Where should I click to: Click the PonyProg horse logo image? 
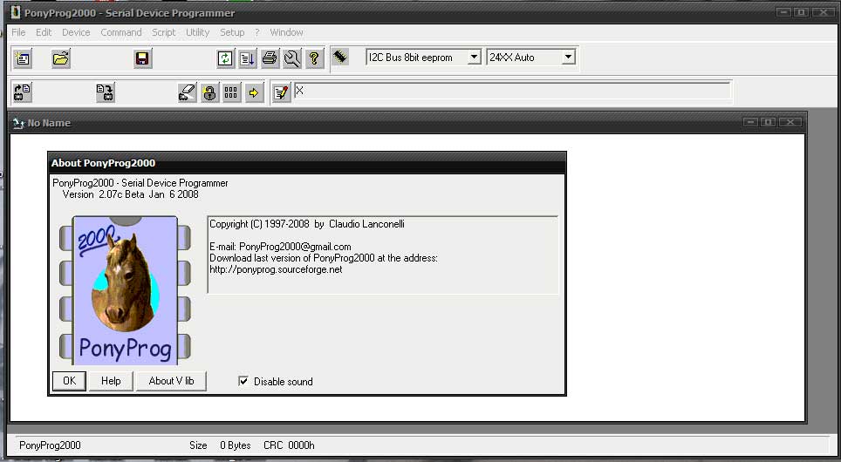point(125,290)
